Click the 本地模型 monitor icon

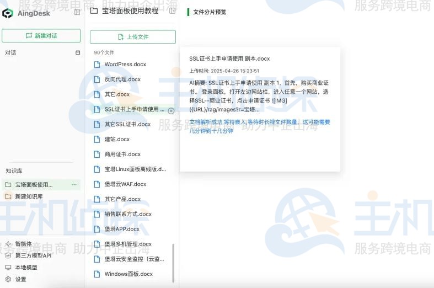[8, 268]
